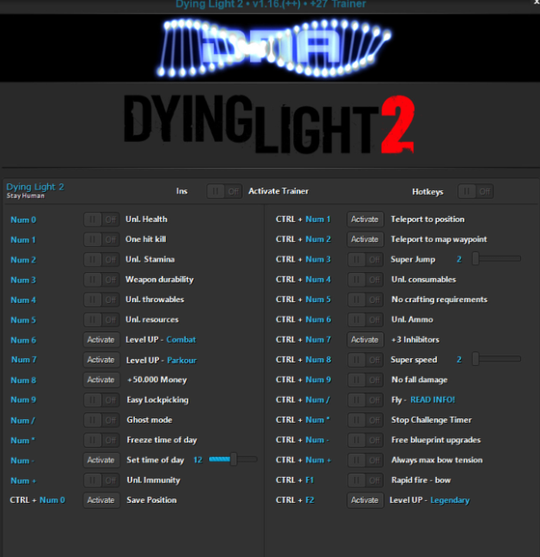Click the Ins hotkey label
The width and height of the screenshot is (540, 557).
[181, 191]
